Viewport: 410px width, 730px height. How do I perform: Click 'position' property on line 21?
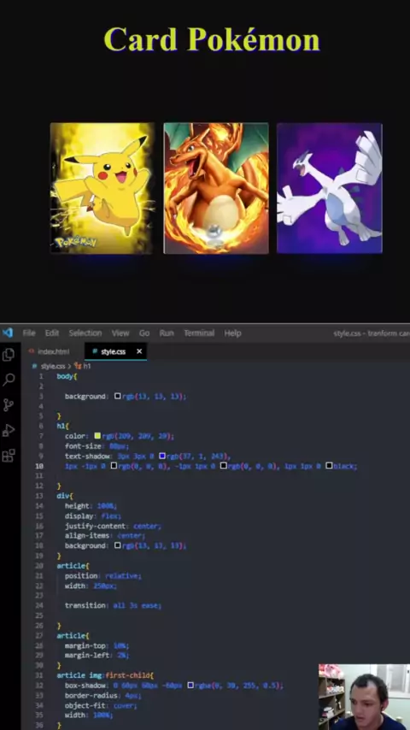click(81, 575)
